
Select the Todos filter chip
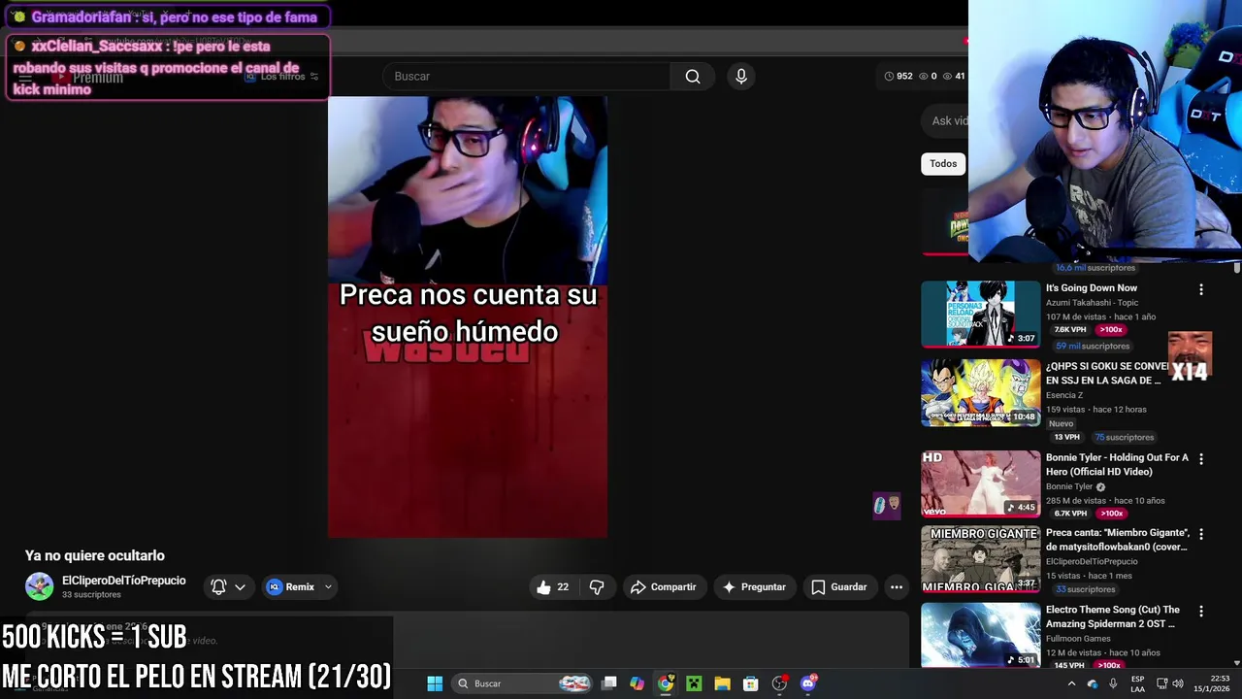click(943, 163)
